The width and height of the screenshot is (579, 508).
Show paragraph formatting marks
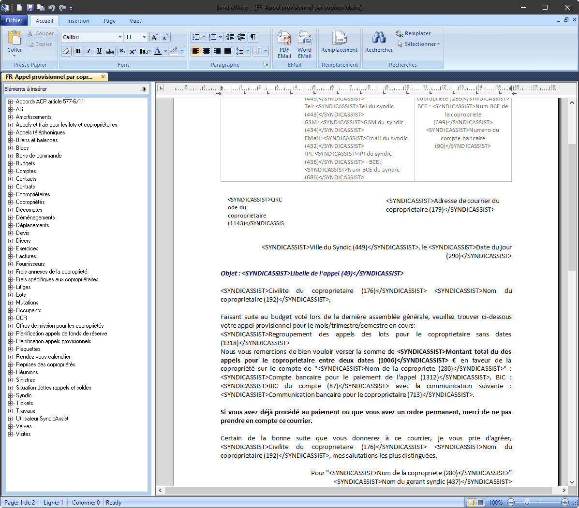[x=253, y=37]
